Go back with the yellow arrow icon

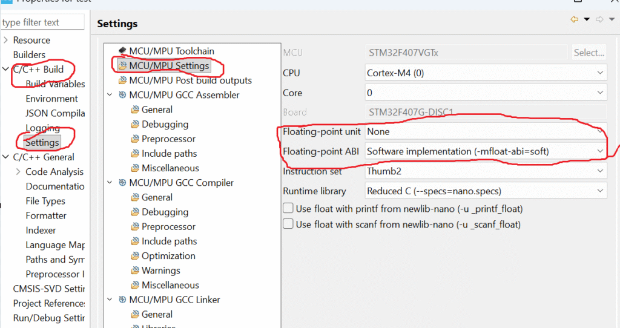[574, 19]
